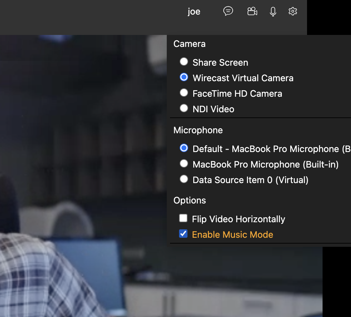Image resolution: width=351 pixels, height=317 pixels.
Task: Select NDI Video camera source
Action: pyautogui.click(x=184, y=108)
